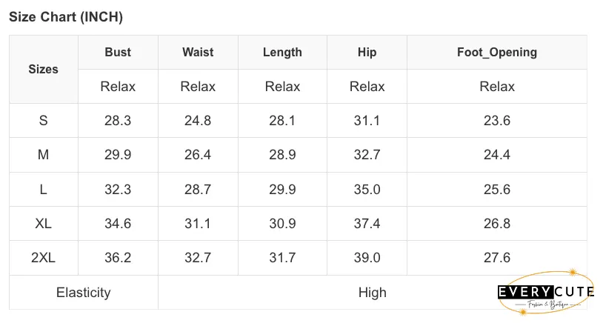Screen dimensions: 603x326
Task: Select the size M row label
Action: (x=44, y=155)
